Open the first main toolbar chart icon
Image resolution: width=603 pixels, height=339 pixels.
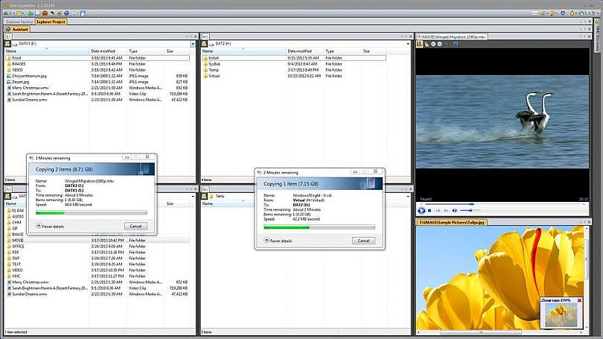[6, 13]
